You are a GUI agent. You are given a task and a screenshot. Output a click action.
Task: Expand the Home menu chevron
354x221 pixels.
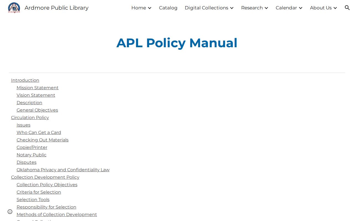tap(150, 8)
